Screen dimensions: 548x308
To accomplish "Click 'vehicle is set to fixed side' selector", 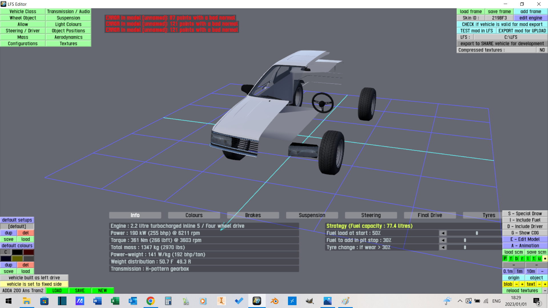I will coord(34,284).
